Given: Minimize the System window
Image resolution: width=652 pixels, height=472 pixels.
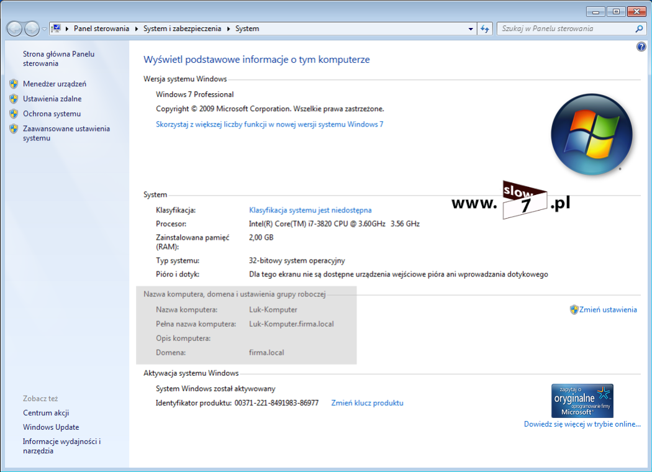Looking at the screenshot, I should coord(595,12).
